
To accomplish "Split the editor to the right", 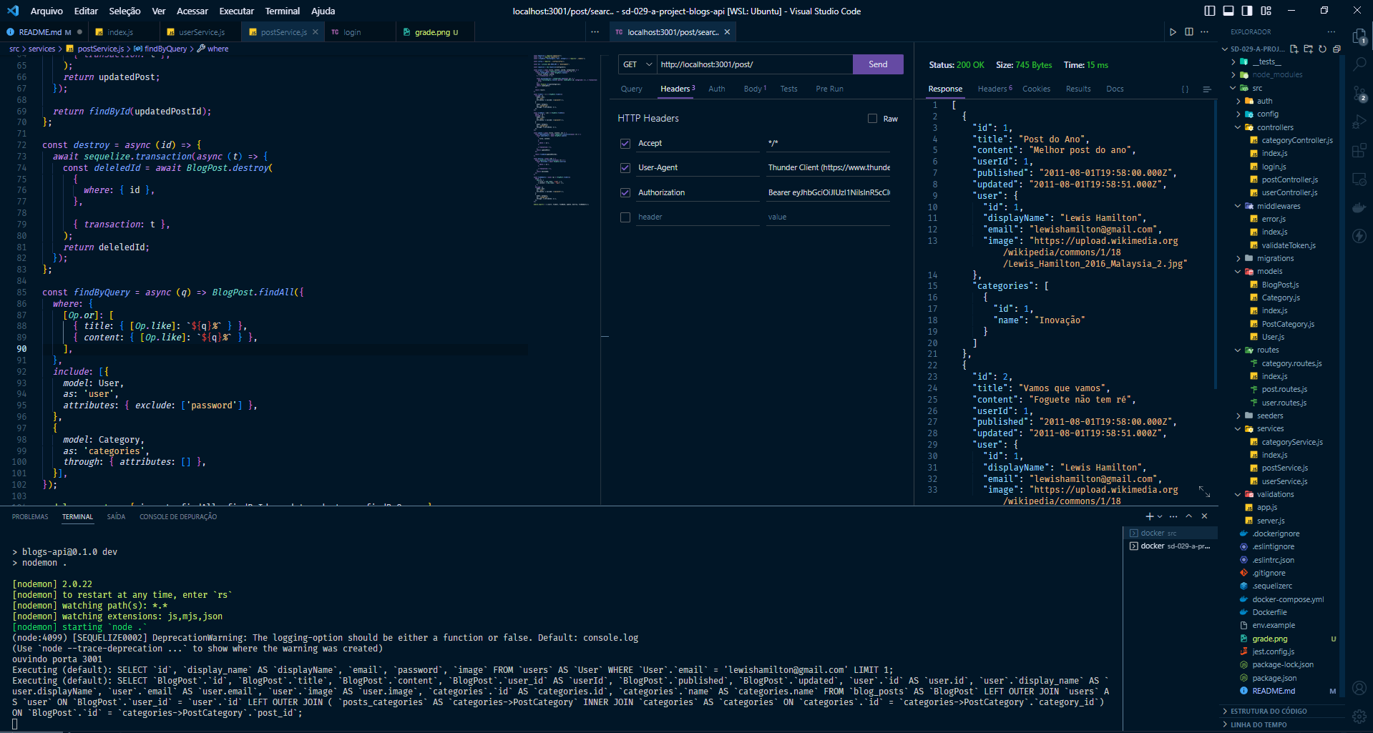I will click(x=1188, y=31).
